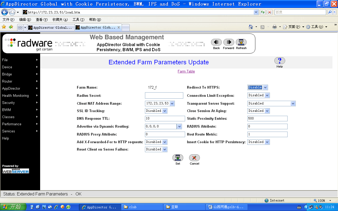Screen dimensions: 338x211
Task: Open Insert Cookie for HTTP Persistency dropdown
Action: coord(267,142)
